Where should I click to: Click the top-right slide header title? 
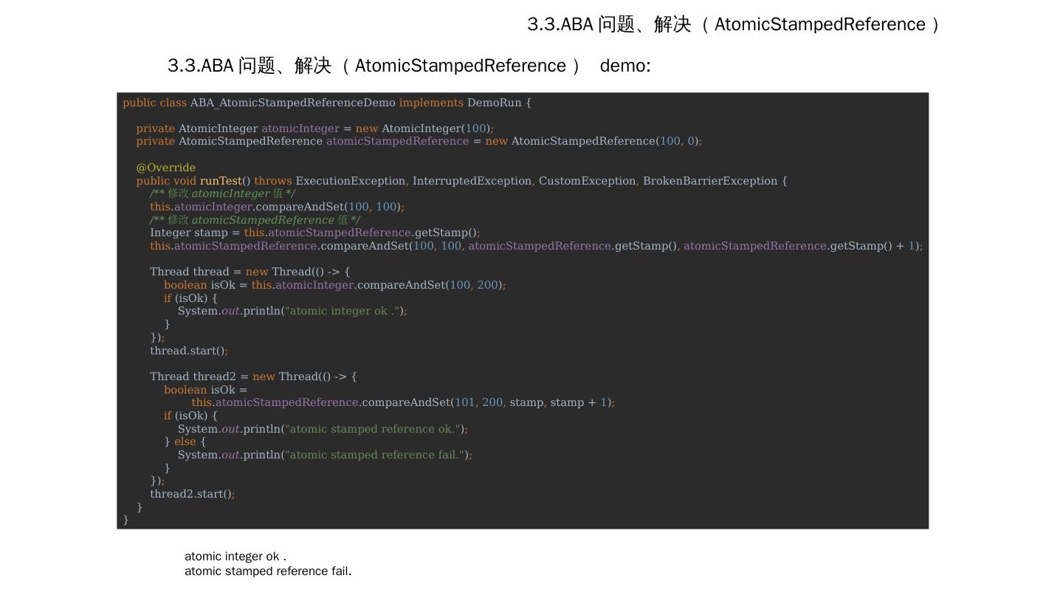tap(734, 24)
